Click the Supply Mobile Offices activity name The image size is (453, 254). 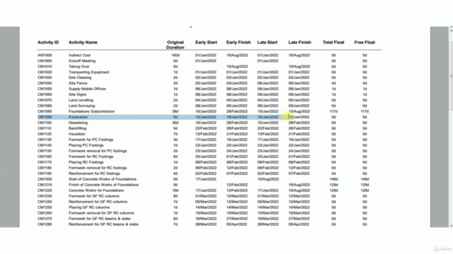point(87,89)
